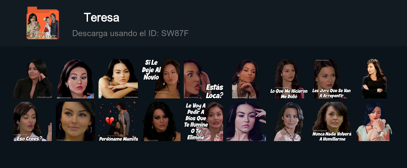Select the standing woman with crossed arms sticker
407x168 pixels.
(x=374, y=79)
